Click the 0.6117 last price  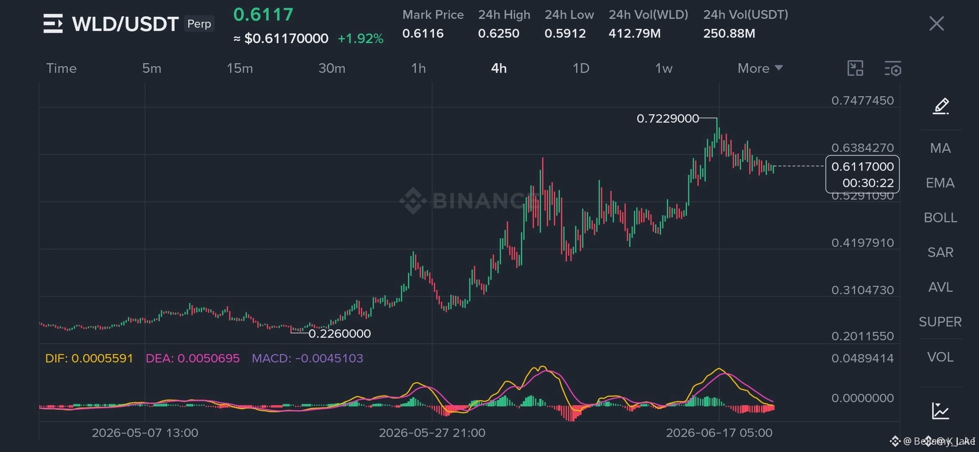[263, 15]
